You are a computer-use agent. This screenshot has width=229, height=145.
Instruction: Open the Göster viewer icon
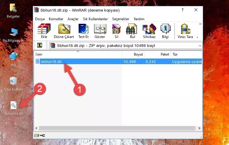(100, 29)
